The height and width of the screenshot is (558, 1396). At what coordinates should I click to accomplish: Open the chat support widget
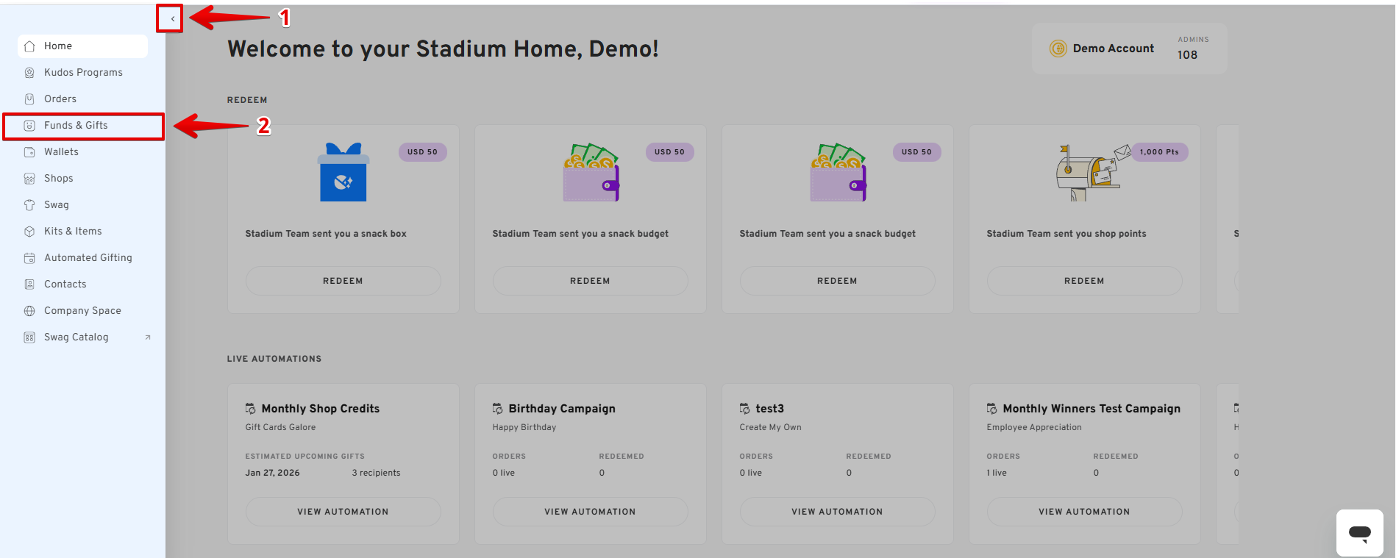point(1359,533)
